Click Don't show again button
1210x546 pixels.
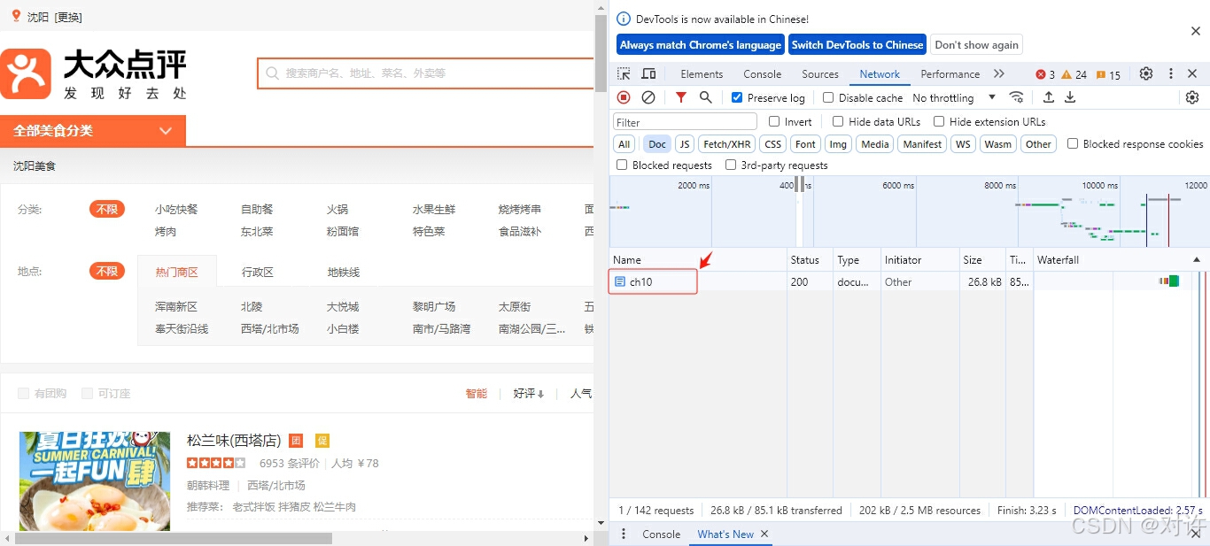pos(976,45)
